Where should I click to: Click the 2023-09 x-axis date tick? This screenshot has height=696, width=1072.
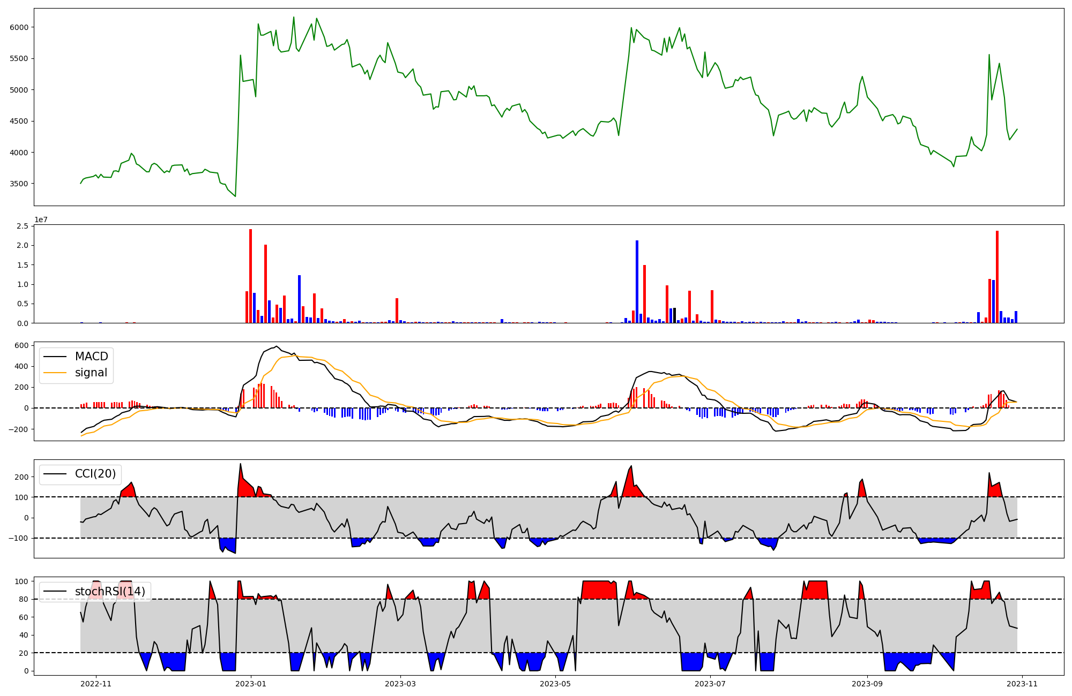tap(867, 684)
